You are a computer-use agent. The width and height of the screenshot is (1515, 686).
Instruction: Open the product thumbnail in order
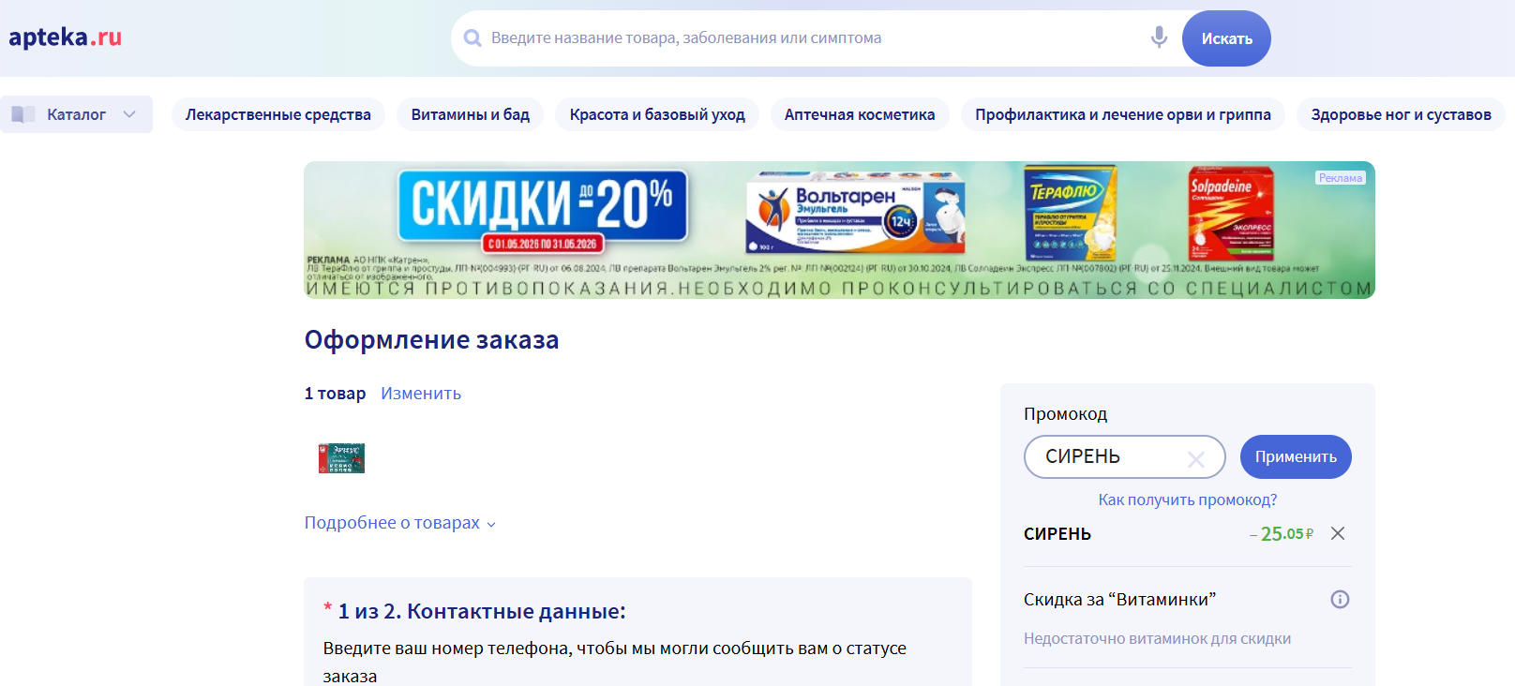pyautogui.click(x=341, y=458)
